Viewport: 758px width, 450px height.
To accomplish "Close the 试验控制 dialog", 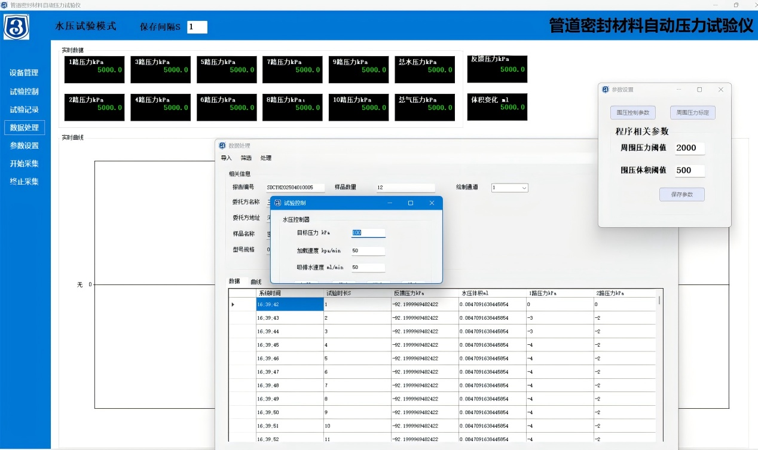I will pos(432,203).
